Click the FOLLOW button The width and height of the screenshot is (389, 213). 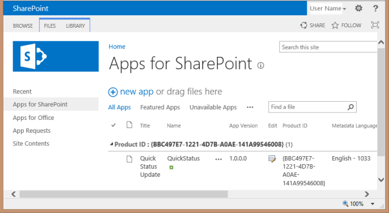[x=346, y=26]
